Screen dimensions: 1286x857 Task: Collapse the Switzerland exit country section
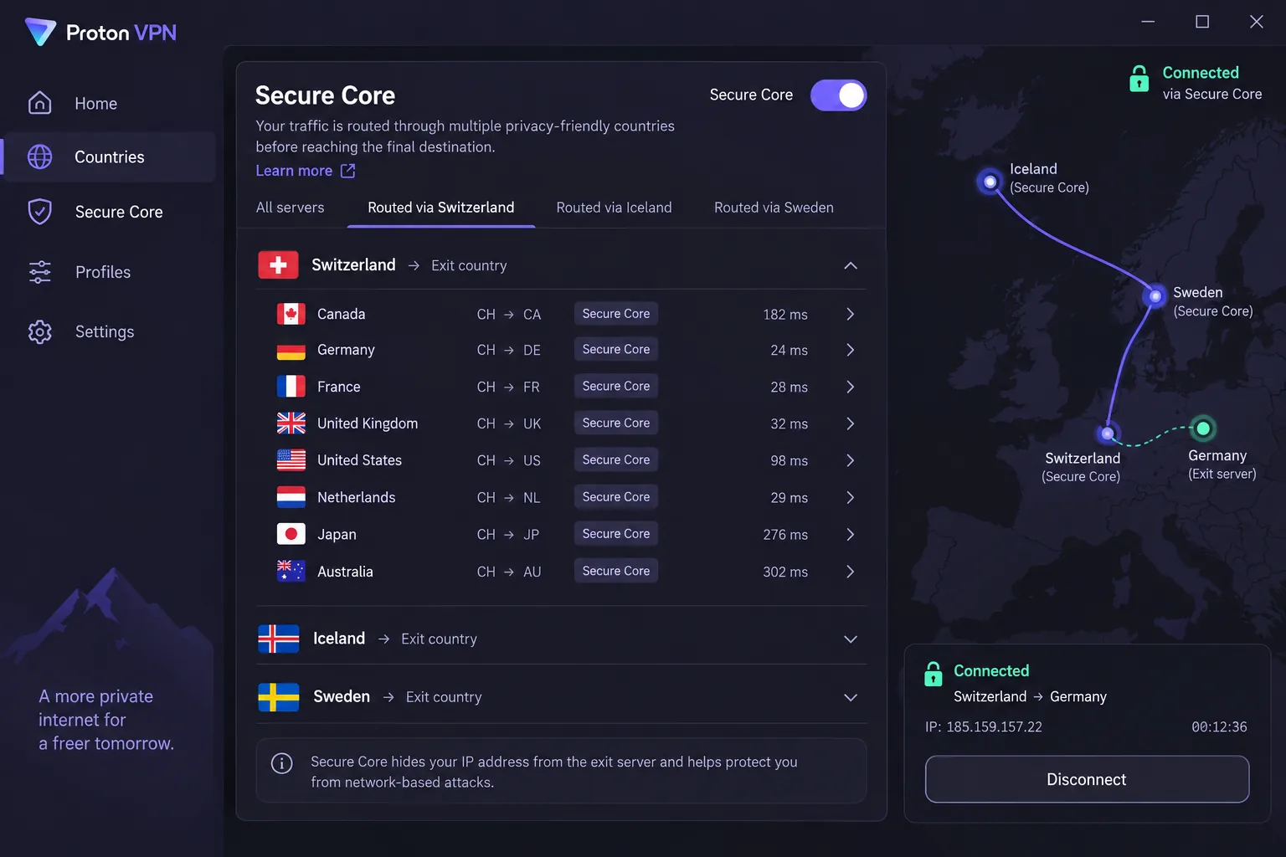851,265
